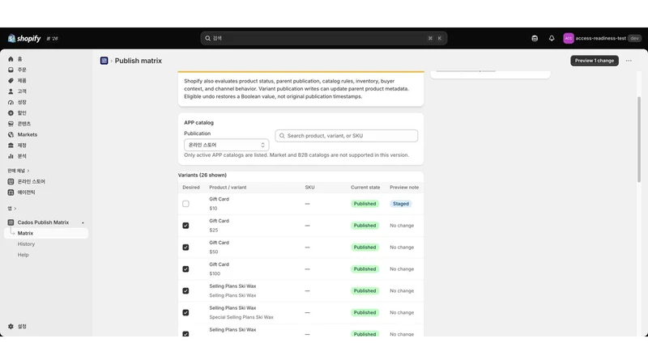Screen dimensions: 648x364
Task: Click the dev badge in top bar
Action: pyautogui.click(x=634, y=38)
